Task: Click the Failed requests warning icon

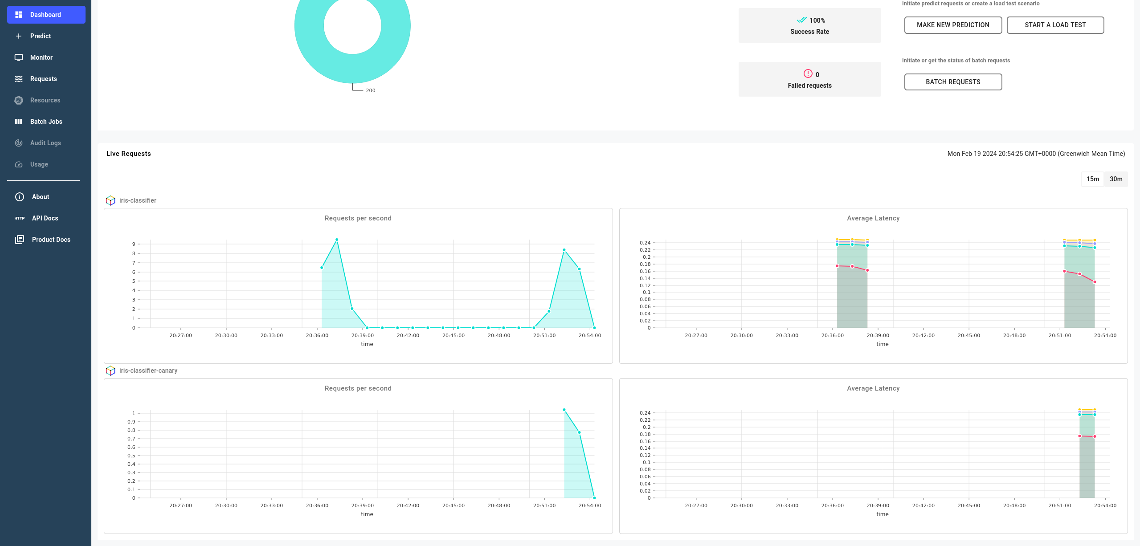Action: 808,74
